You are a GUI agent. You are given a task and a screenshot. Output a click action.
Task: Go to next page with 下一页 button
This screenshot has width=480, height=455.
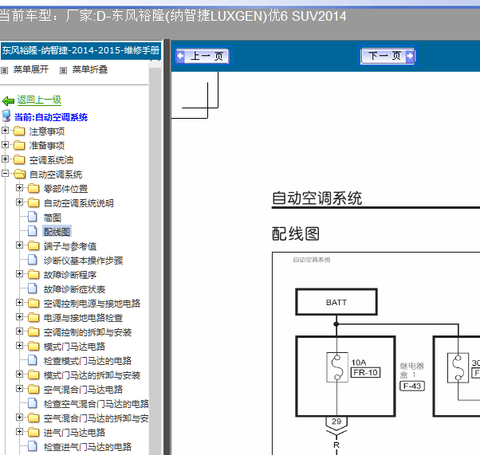388,56
